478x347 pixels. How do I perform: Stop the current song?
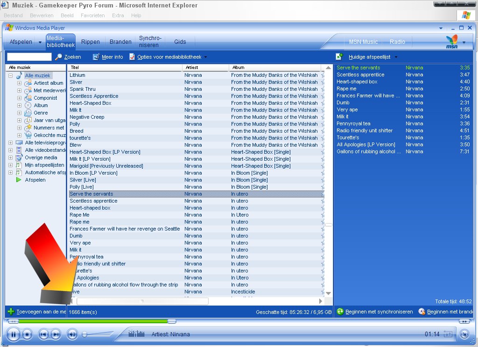(x=27, y=334)
